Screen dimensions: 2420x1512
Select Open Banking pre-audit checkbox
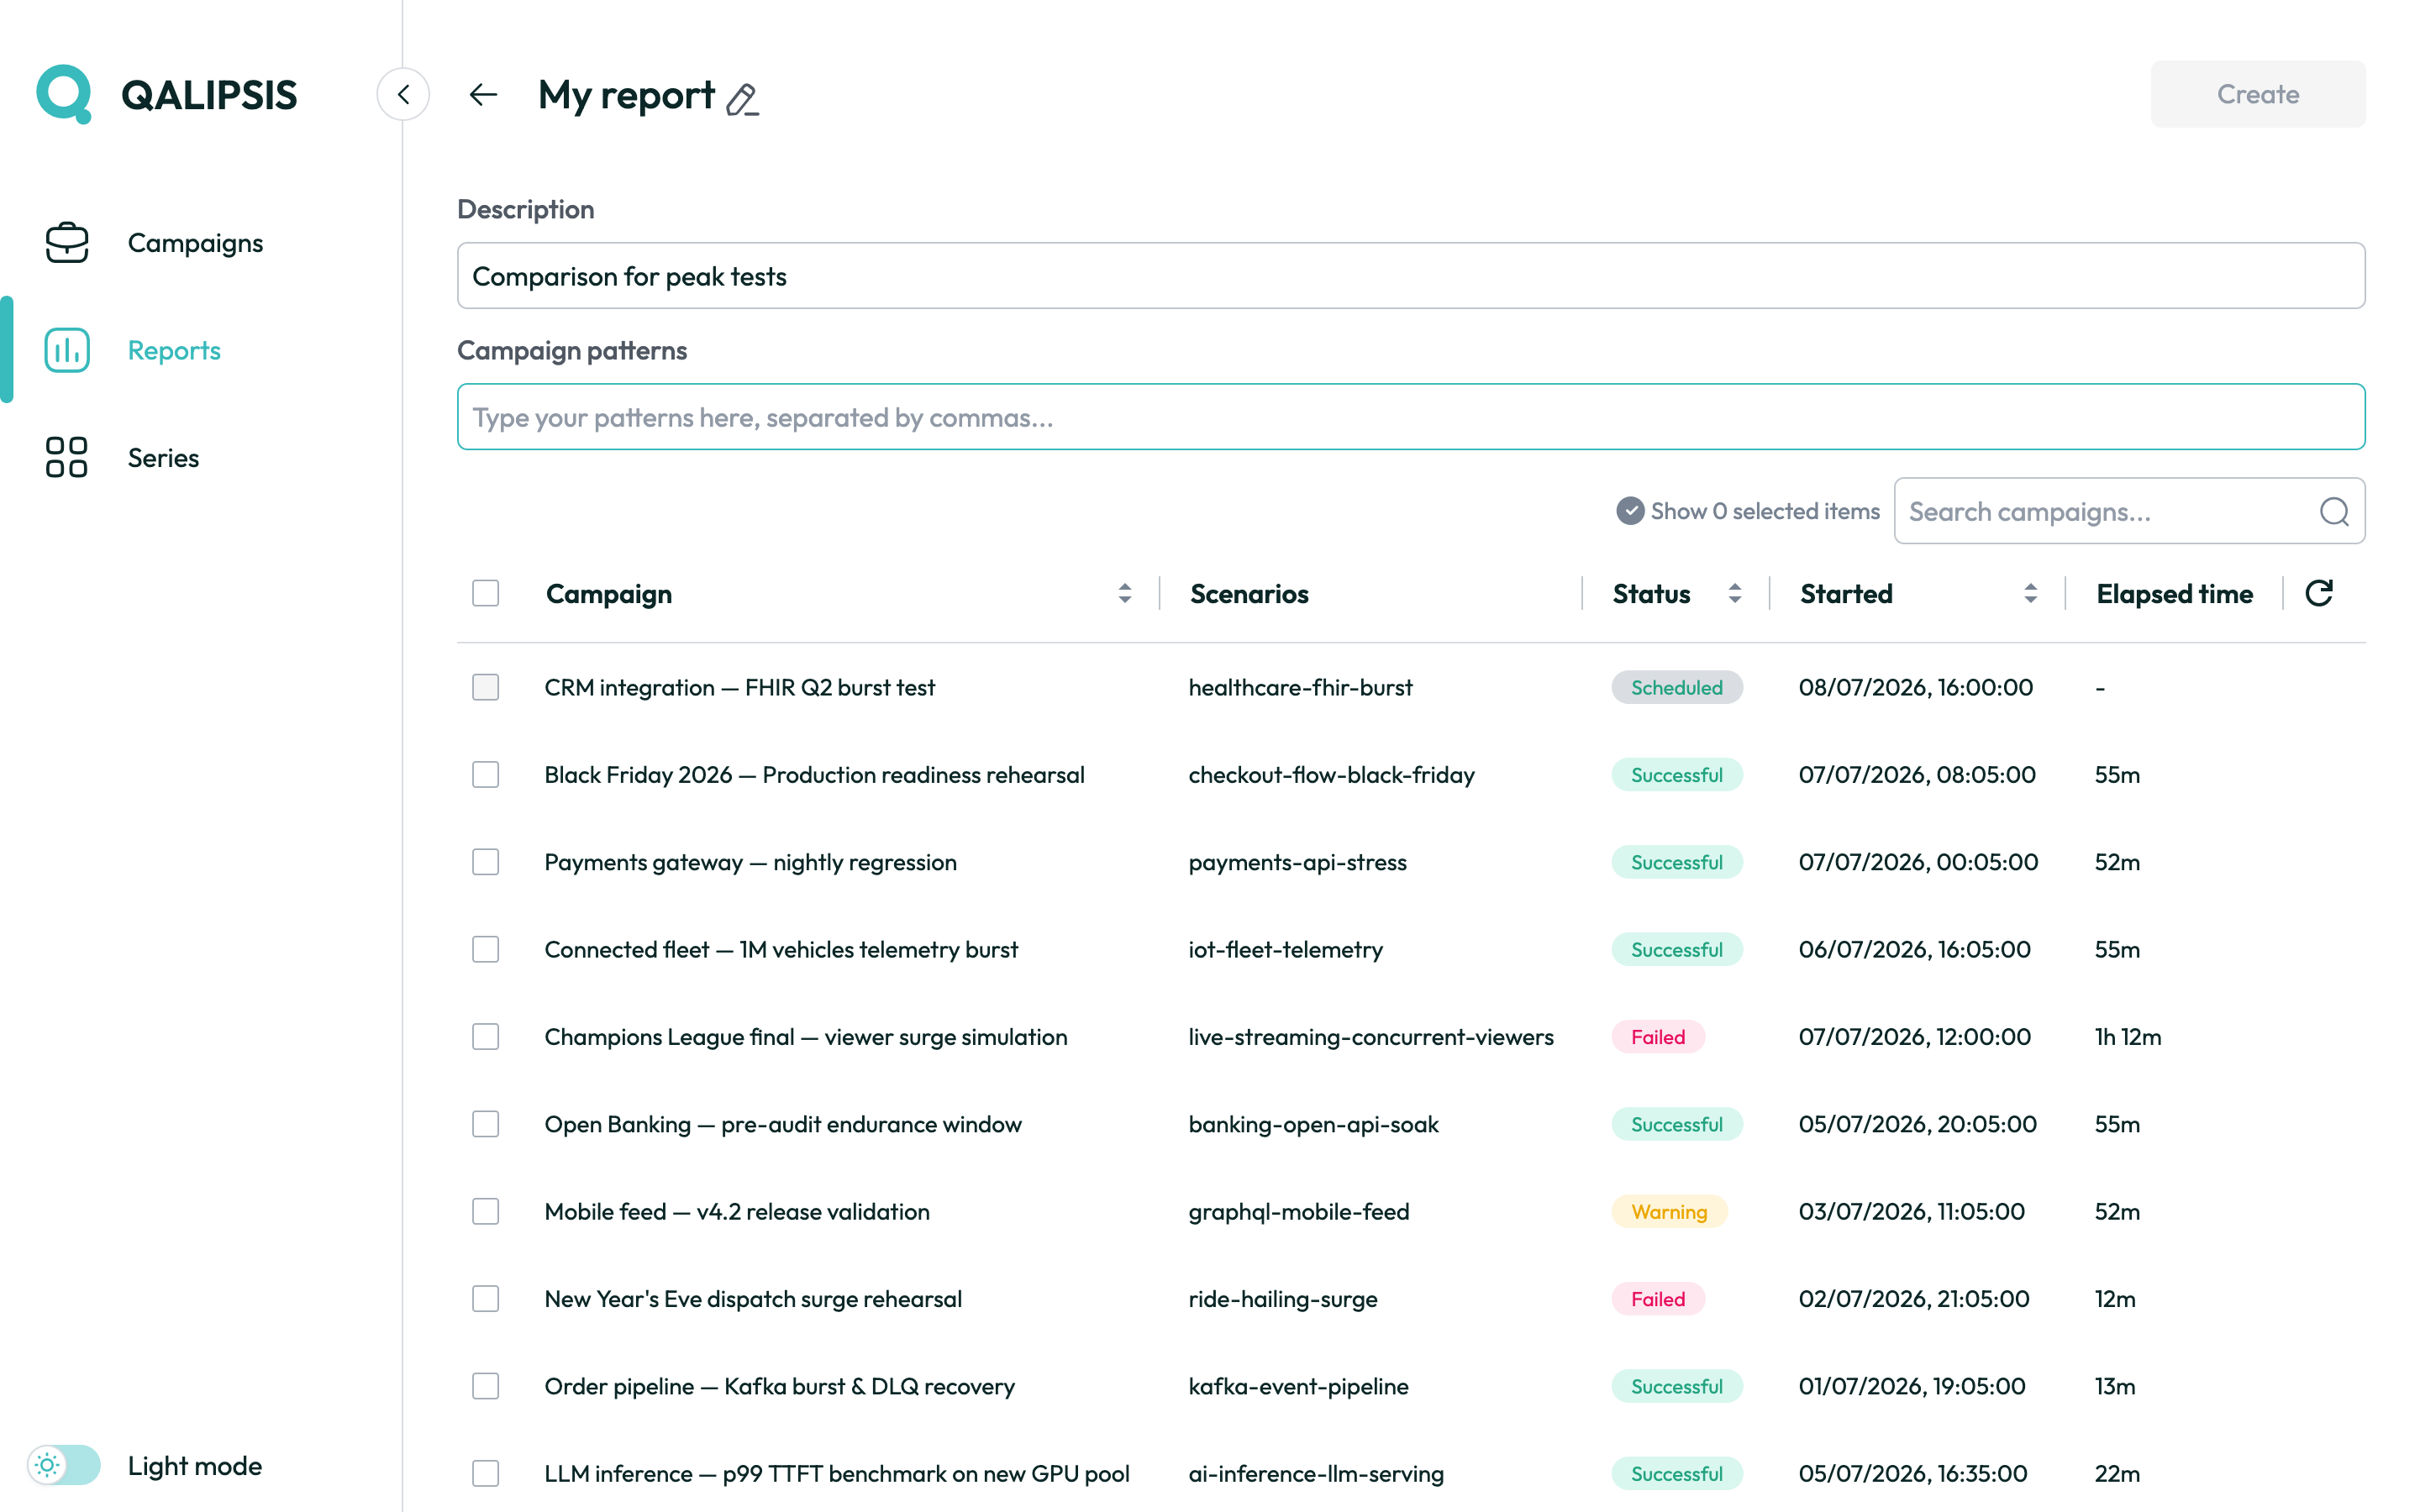coord(486,1124)
